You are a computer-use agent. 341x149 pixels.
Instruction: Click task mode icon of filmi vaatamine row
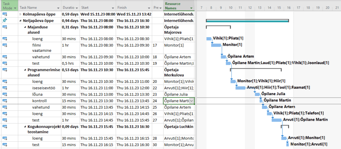(5, 45)
